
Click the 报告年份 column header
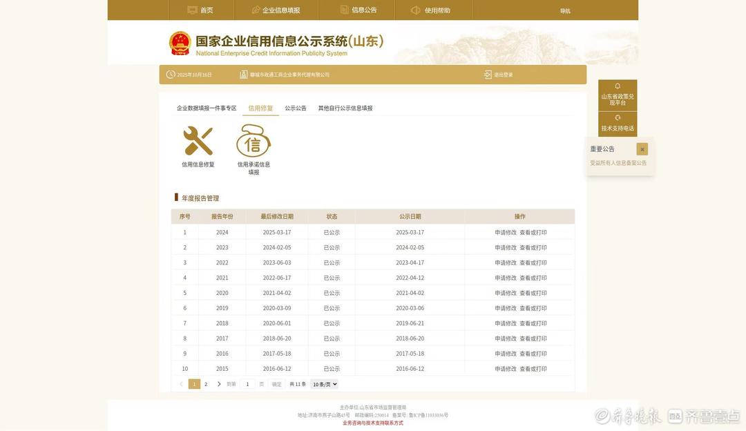pyautogui.click(x=222, y=216)
